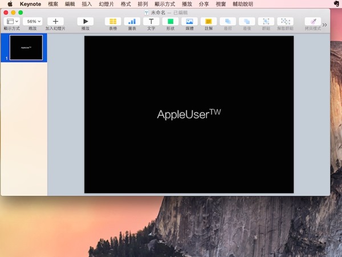
Task: Open the view mode (顯示方式) dropdown
Action: tap(12, 21)
